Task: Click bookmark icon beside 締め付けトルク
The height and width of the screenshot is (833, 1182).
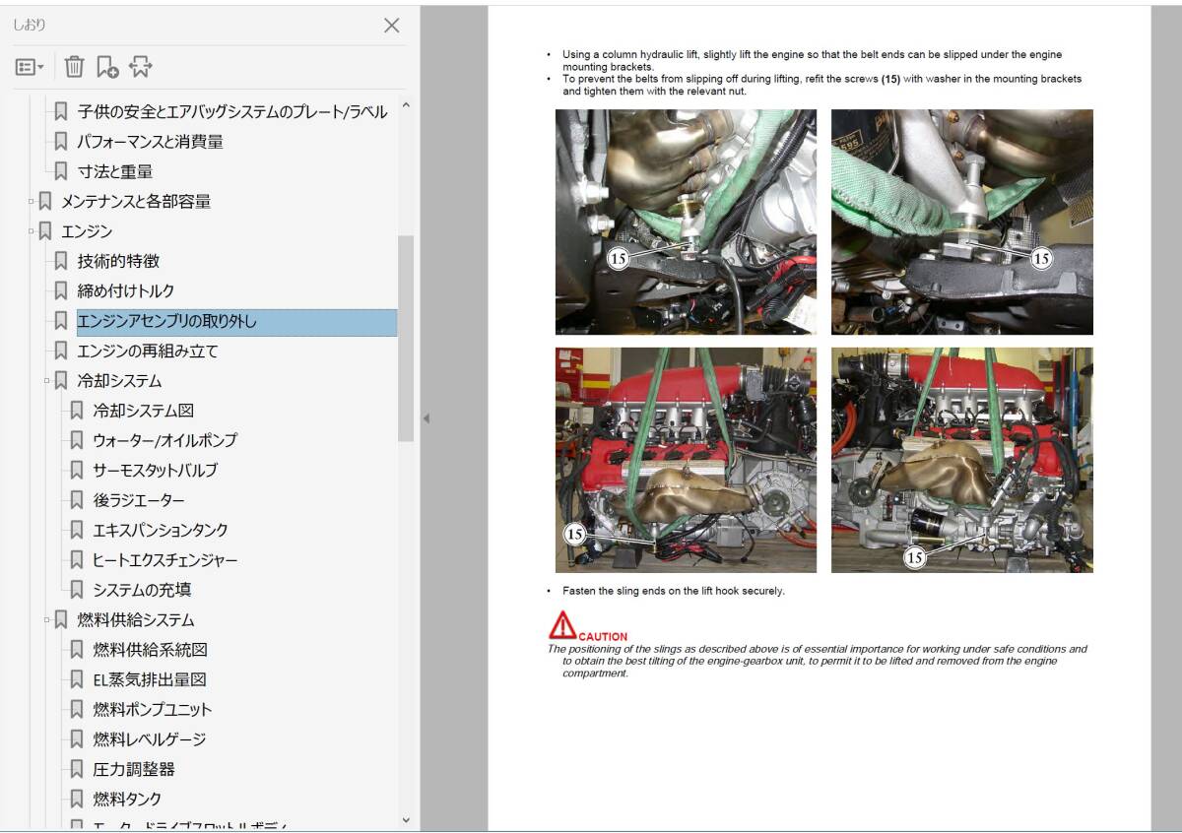Action: (x=61, y=291)
